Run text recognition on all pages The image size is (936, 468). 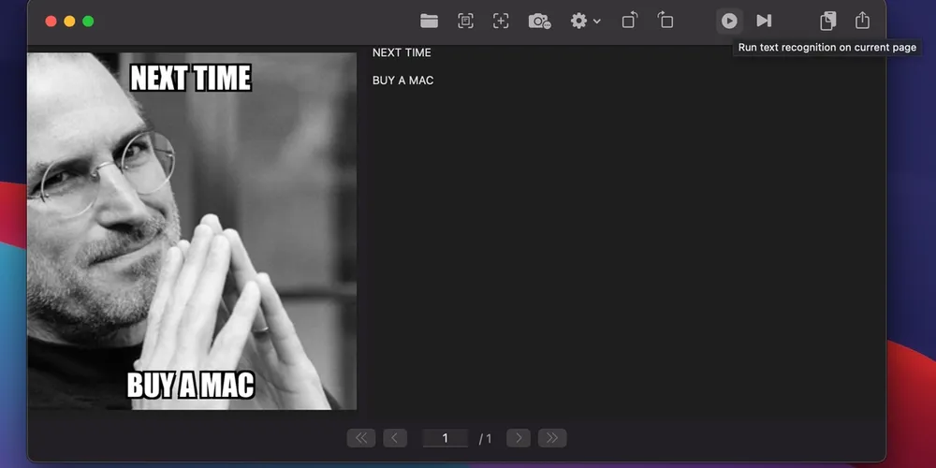click(764, 21)
